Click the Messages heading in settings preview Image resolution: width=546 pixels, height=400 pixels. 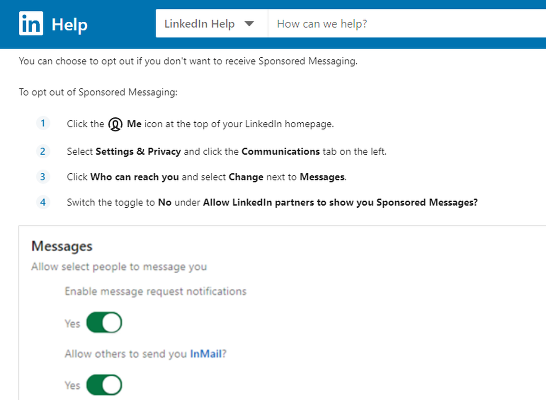[62, 246]
